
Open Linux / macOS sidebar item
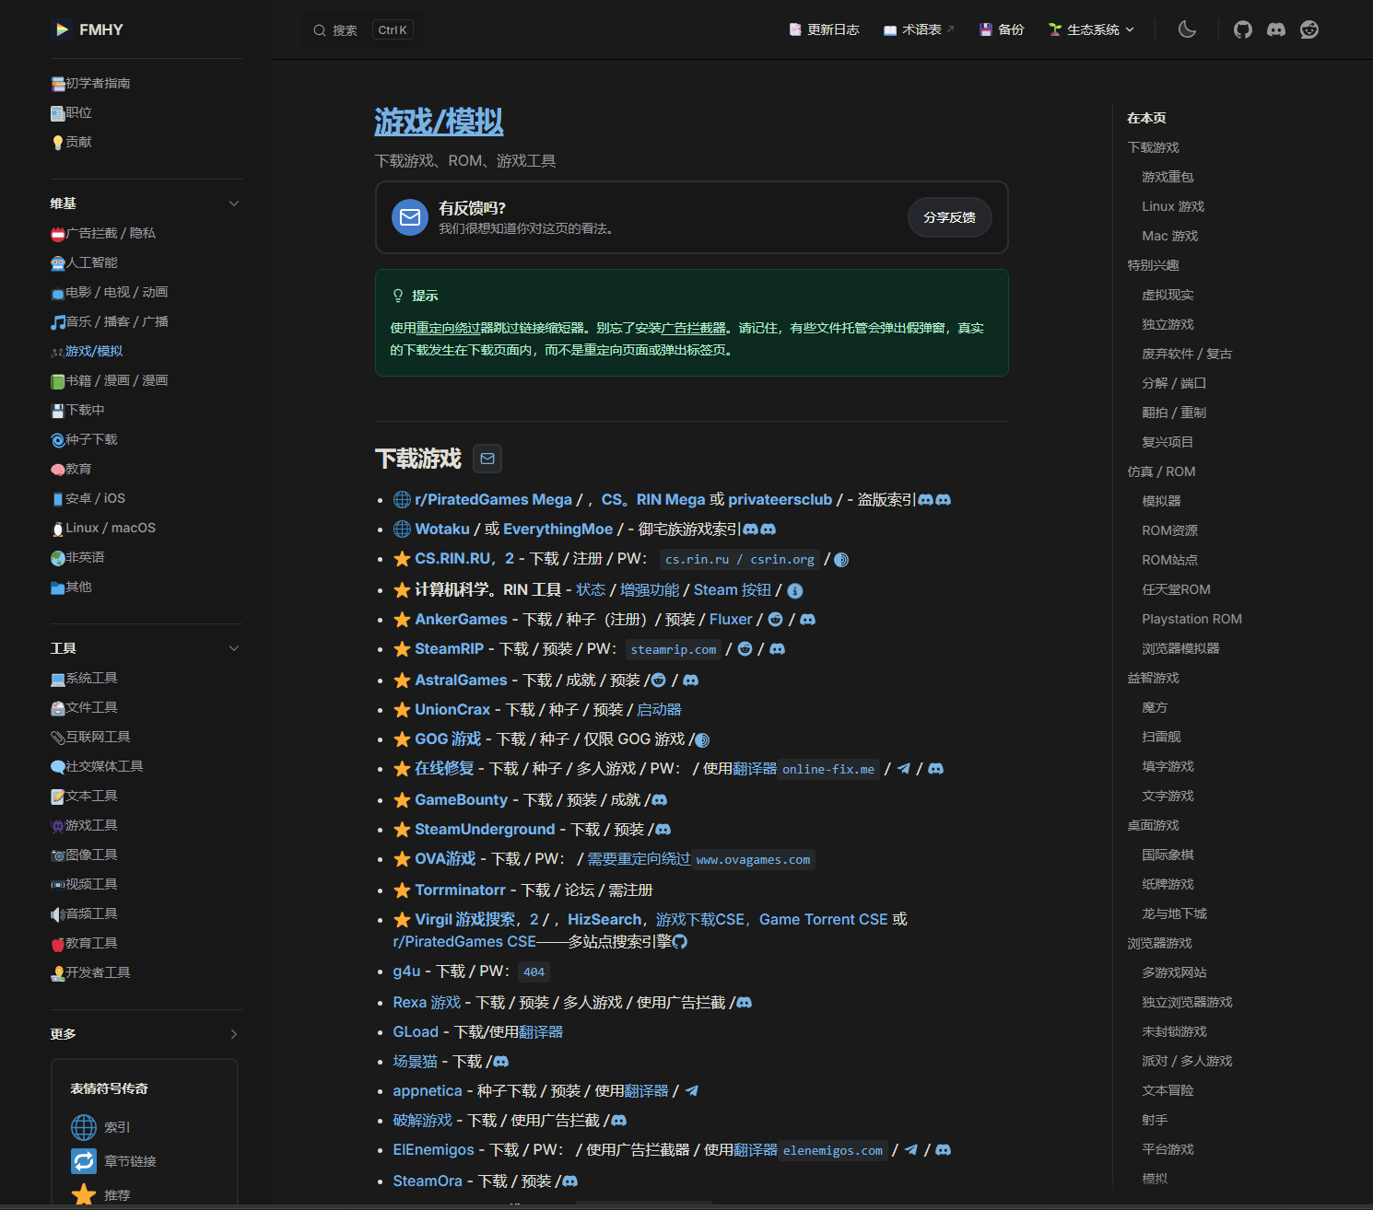103,528
